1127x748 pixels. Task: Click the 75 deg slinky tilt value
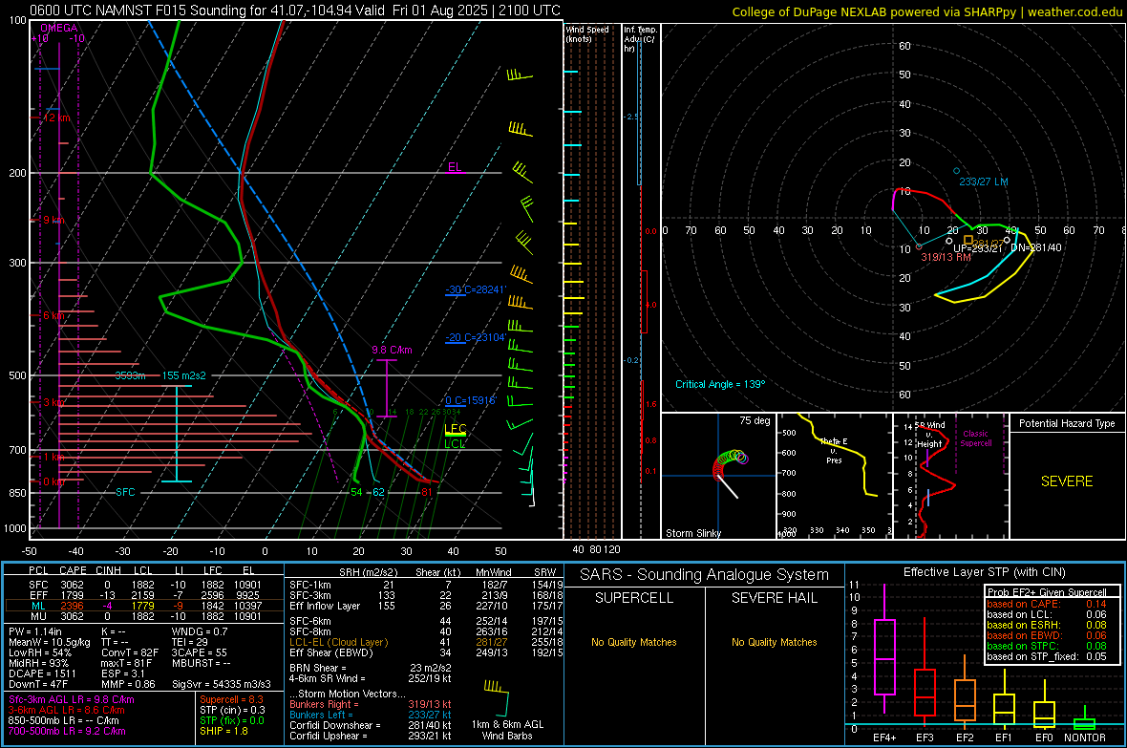[755, 420]
